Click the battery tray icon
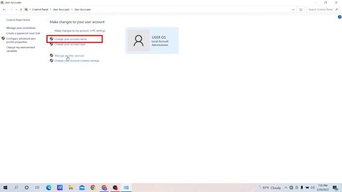This screenshot has width=342, height=192. point(307,188)
